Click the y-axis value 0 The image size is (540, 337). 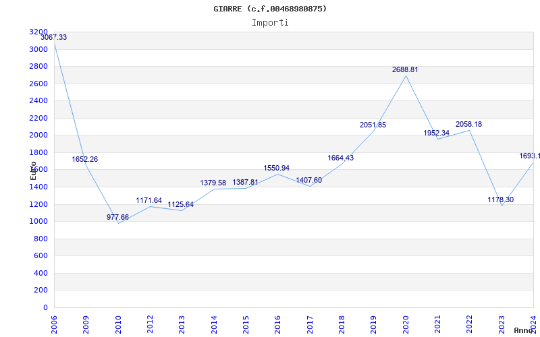[x=45, y=307]
